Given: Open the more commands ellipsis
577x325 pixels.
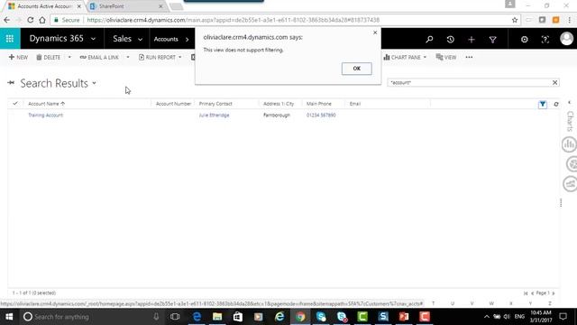Looking at the screenshot, I should point(469,57).
